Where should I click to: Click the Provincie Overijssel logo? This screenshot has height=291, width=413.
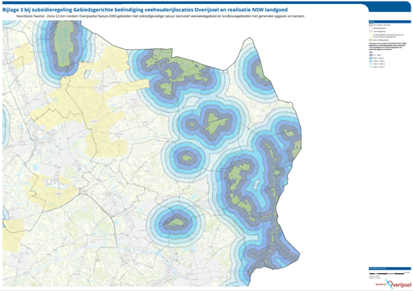click(394, 284)
